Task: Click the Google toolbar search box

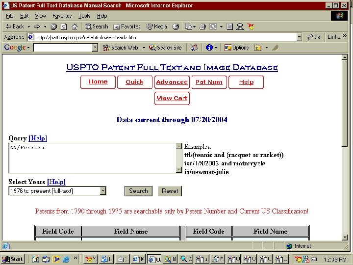Action: tap(63, 48)
